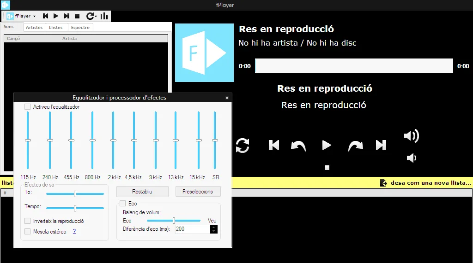
Task: Click the large next track button
Action: tap(381, 146)
